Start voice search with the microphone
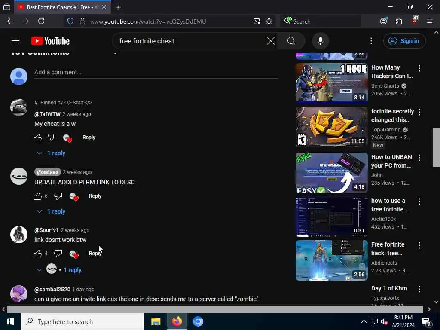The image size is (440, 330). click(x=321, y=41)
